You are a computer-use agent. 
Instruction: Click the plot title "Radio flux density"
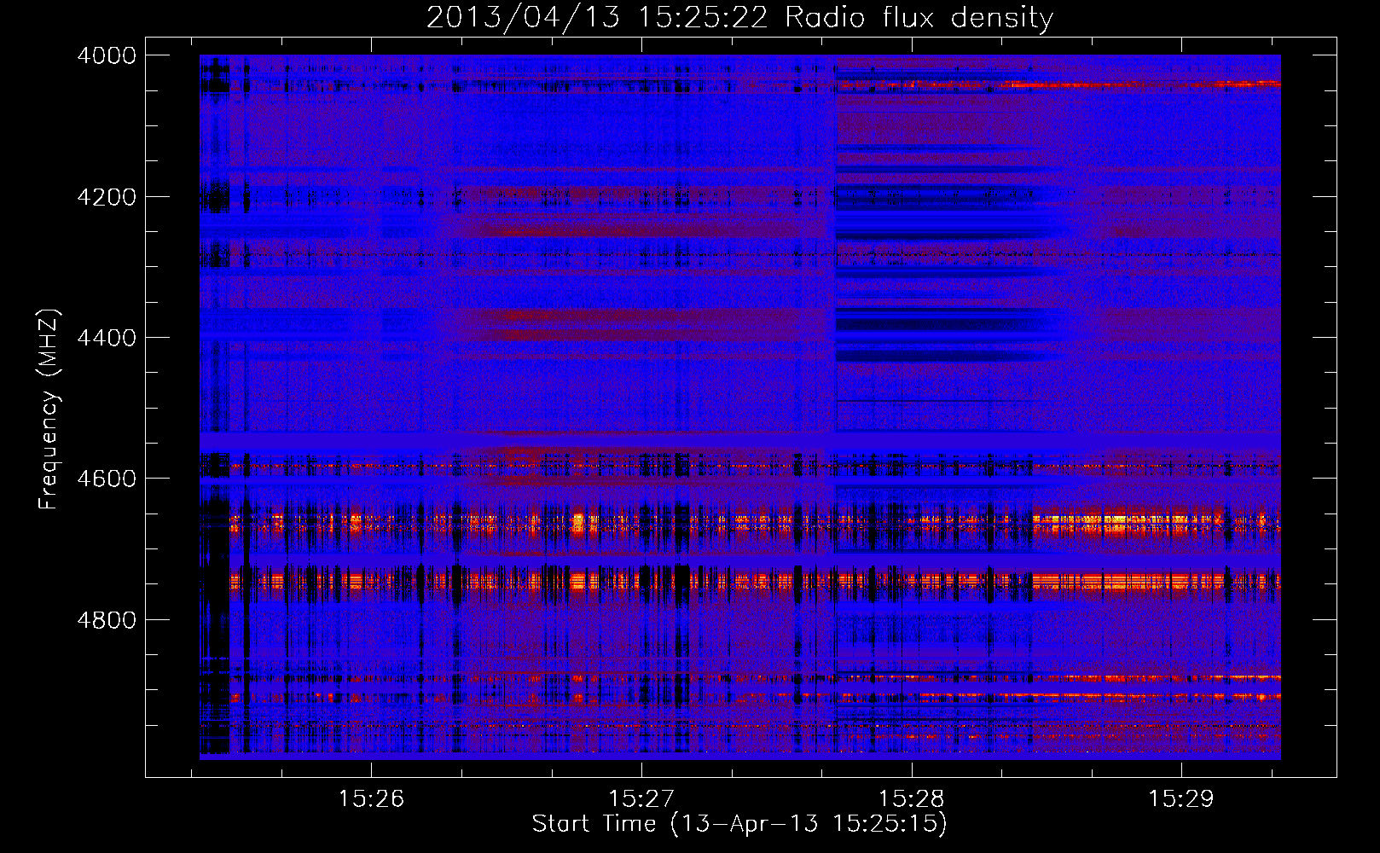coord(919,18)
